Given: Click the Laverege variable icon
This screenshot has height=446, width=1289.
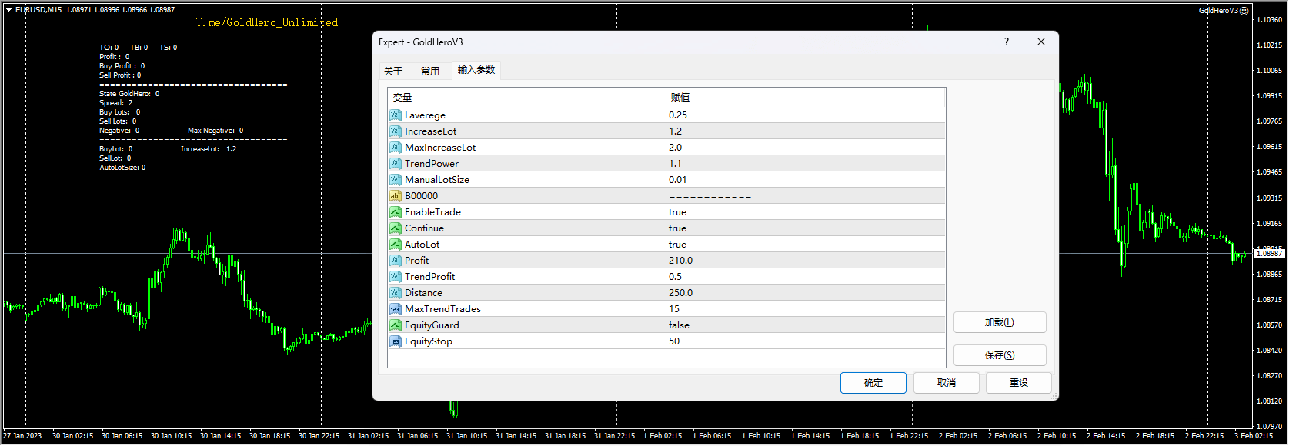Looking at the screenshot, I should tap(395, 115).
